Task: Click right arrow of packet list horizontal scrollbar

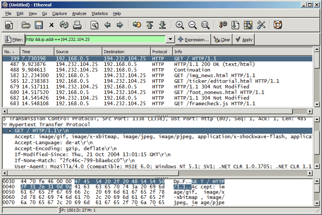Action: [x=310, y=111]
